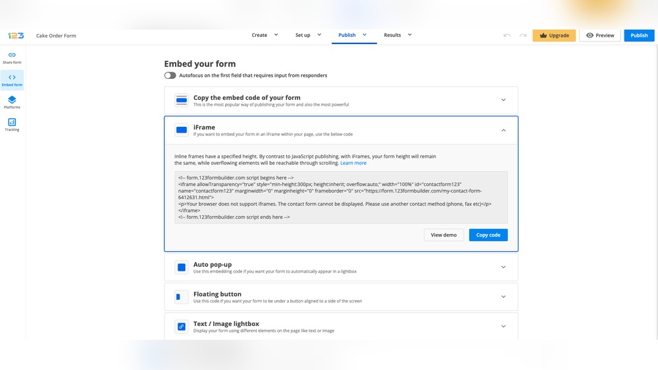Viewport: 658px width, 370px height.
Task: Click the Upgrade button
Action: coord(554,35)
